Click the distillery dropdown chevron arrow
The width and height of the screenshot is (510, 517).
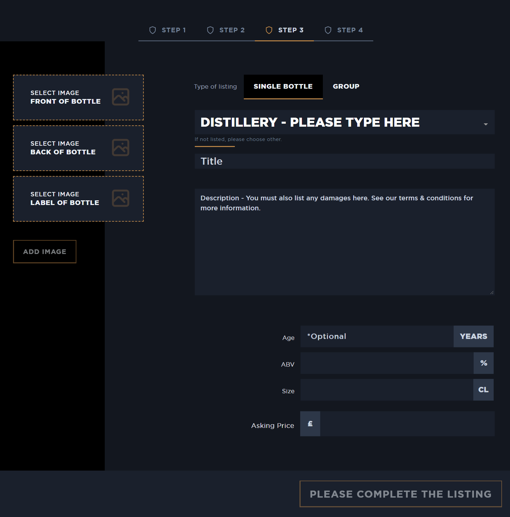[485, 124]
